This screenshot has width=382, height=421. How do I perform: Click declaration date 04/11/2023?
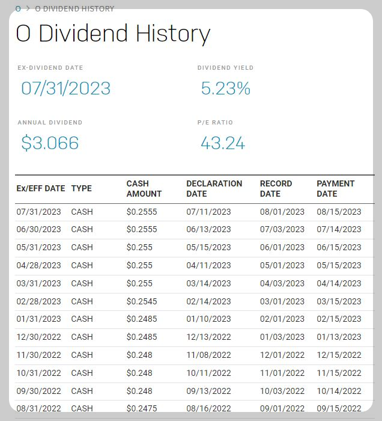click(209, 265)
